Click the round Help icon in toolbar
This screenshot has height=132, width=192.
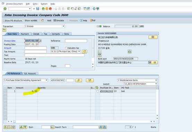pos(94,9)
